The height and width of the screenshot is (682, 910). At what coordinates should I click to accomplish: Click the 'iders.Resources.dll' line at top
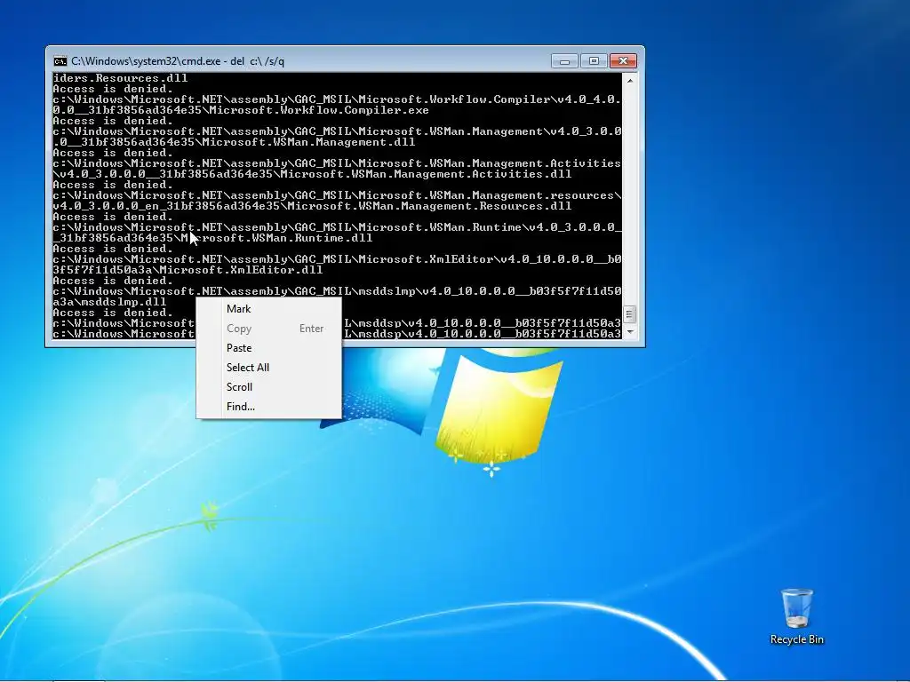pos(120,78)
